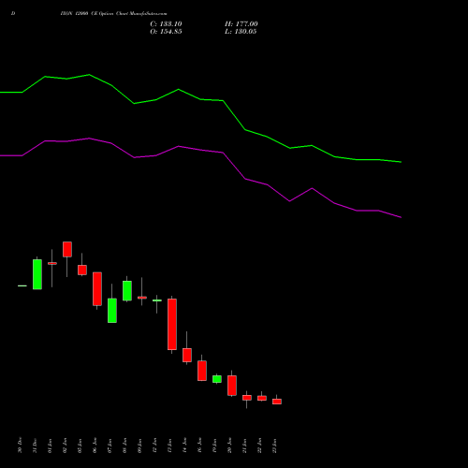Select the 30 Dec date label
This screenshot has height=468, width=468.
[20, 446]
